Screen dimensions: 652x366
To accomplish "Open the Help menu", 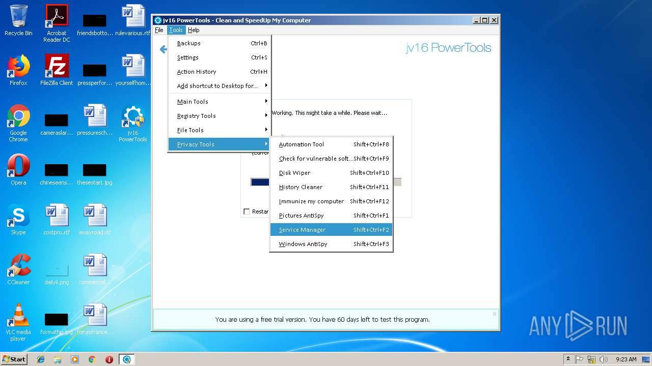I will point(194,30).
